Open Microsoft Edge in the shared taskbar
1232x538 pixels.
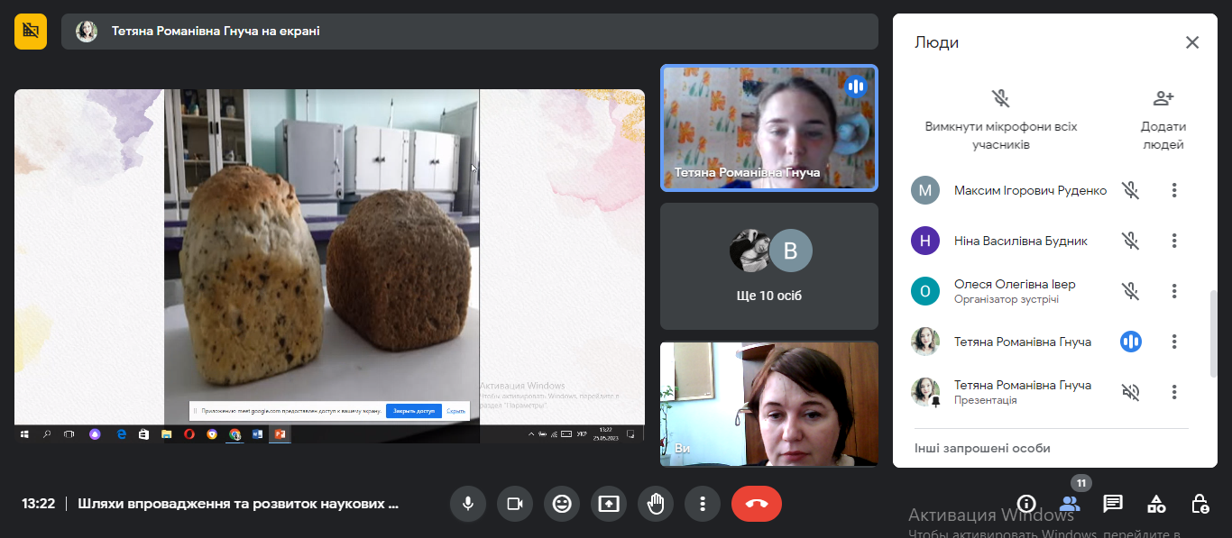click(x=121, y=434)
